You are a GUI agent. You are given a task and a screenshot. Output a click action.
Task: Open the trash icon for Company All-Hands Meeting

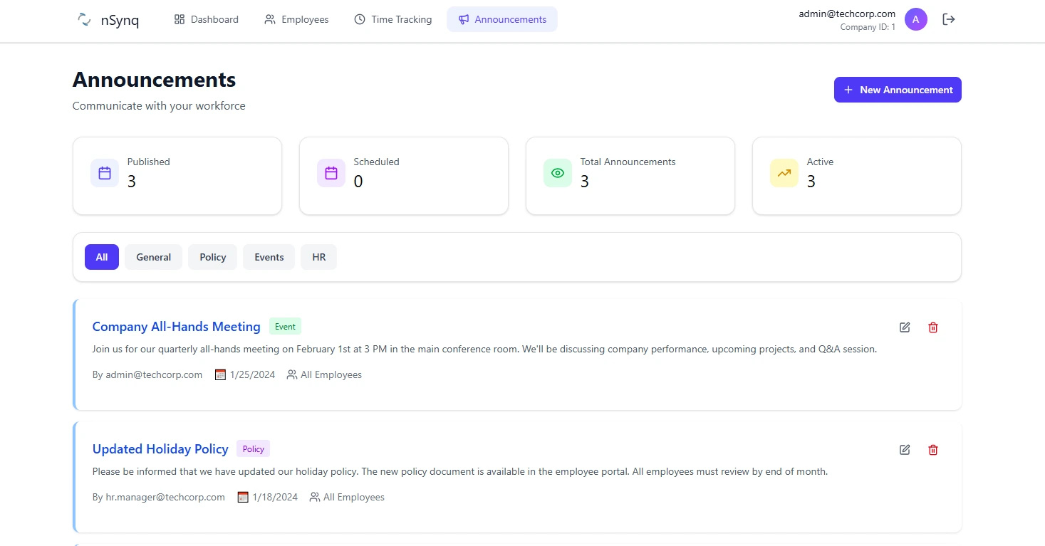coord(933,327)
